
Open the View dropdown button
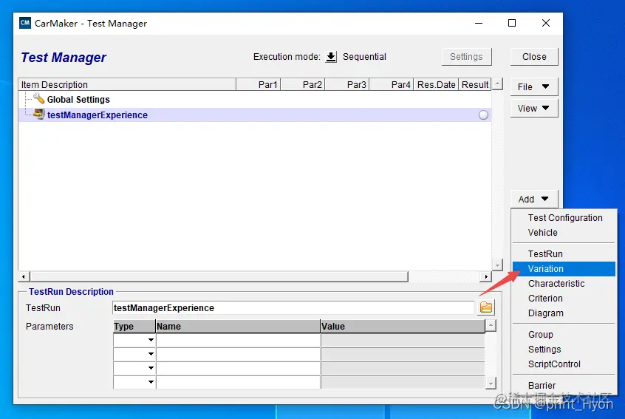533,109
